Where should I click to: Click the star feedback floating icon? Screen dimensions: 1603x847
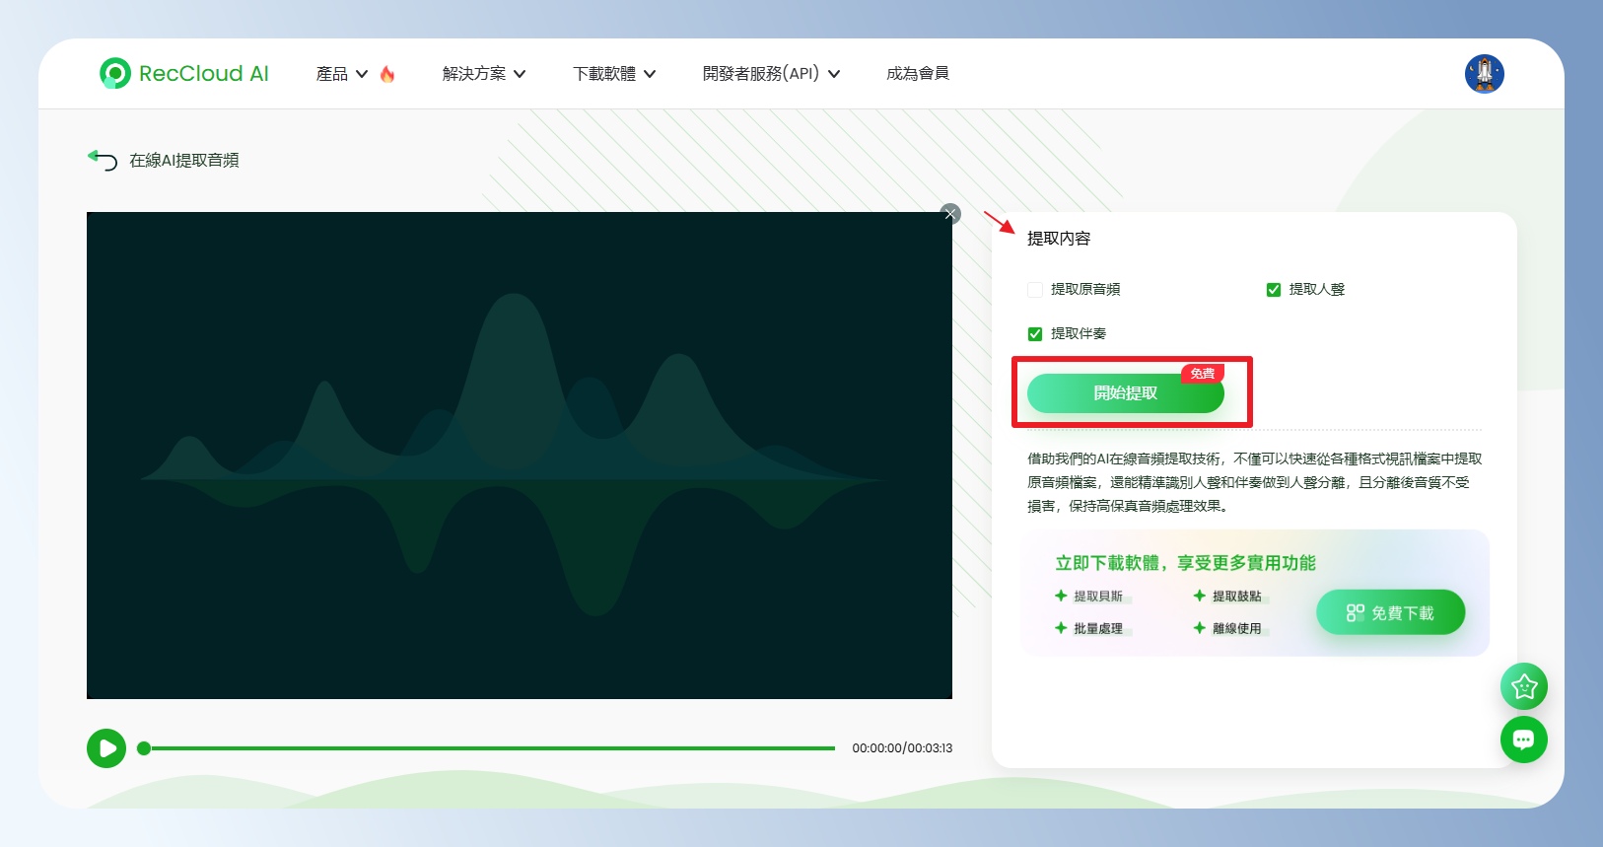pyautogui.click(x=1523, y=686)
